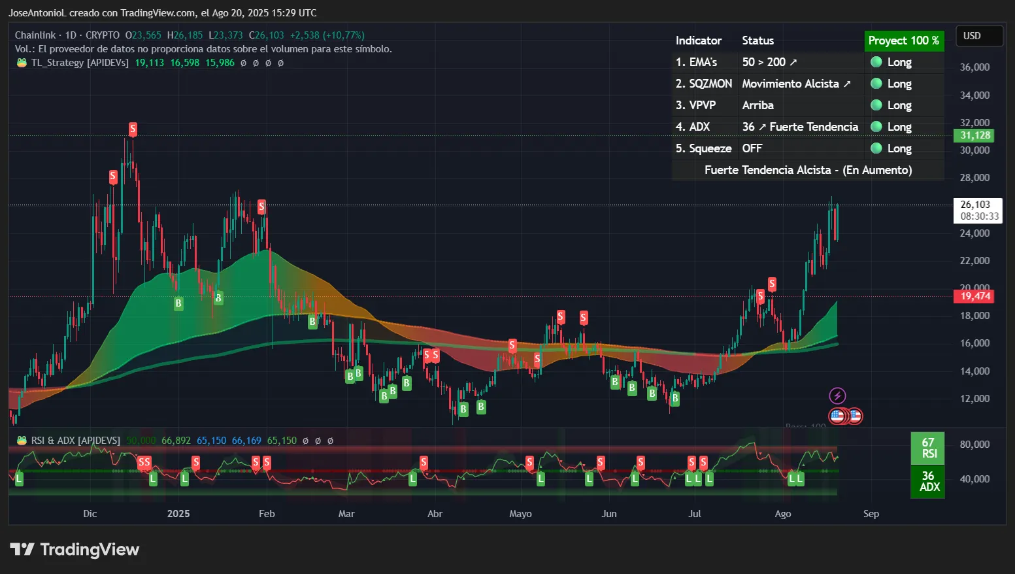This screenshot has width=1015, height=574.
Task: Click a green B buy signal marker
Action: click(x=178, y=303)
